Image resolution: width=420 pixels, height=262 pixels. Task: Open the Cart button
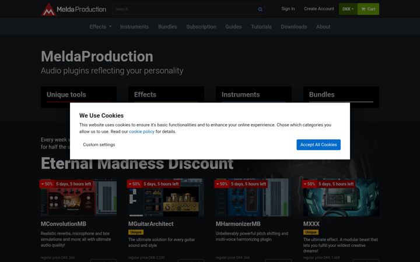click(368, 9)
